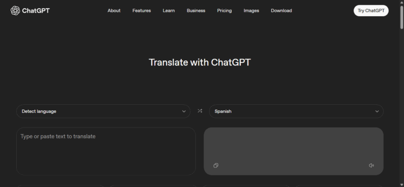Screen dimensions: 404x187
Task: Go to the Learn menu item
Action: pyautogui.click(x=169, y=11)
